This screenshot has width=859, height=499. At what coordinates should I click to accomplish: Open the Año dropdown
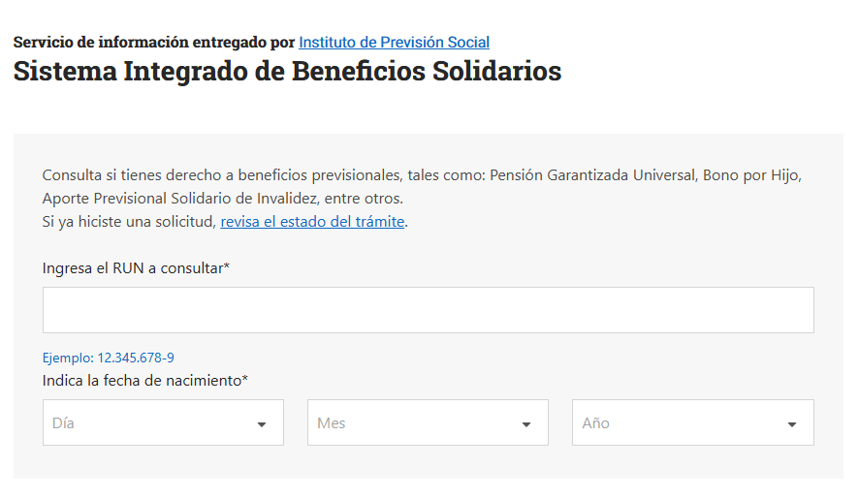click(693, 422)
